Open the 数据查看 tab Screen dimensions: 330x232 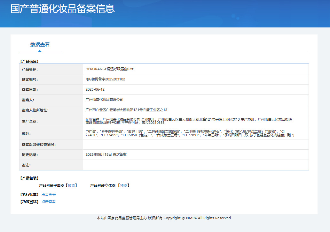(x=40, y=44)
